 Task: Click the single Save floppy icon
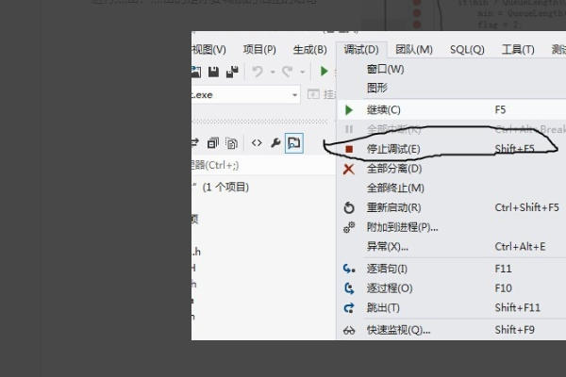(x=214, y=72)
